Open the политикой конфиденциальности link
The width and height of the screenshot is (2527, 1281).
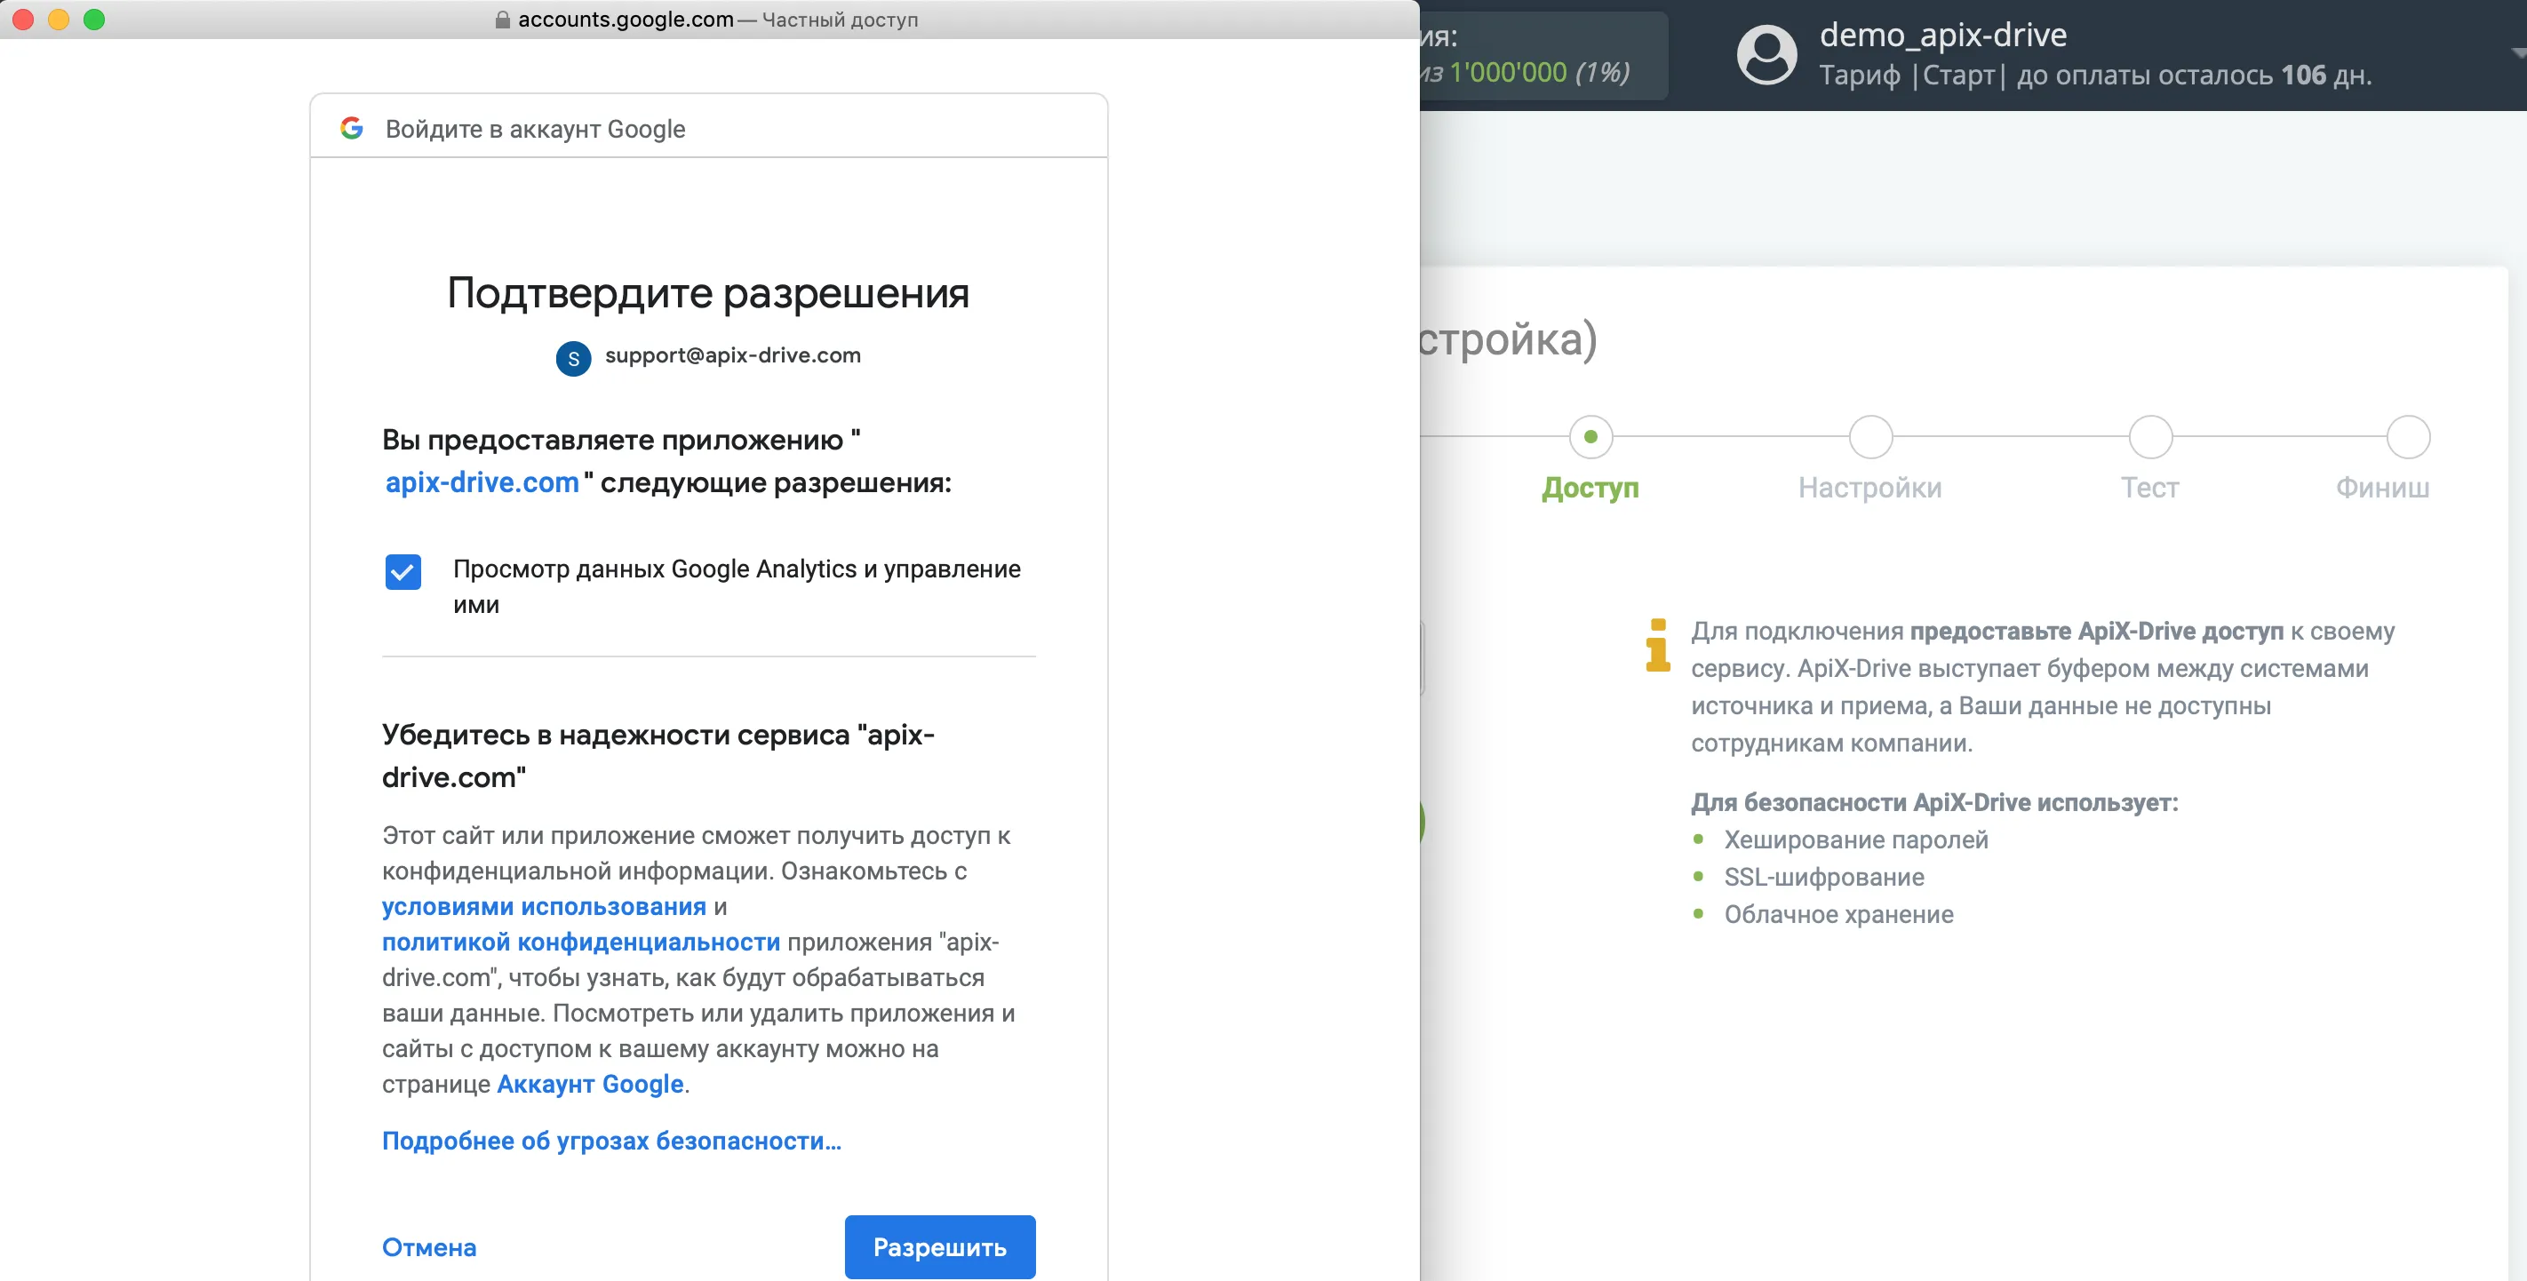pyautogui.click(x=581, y=942)
